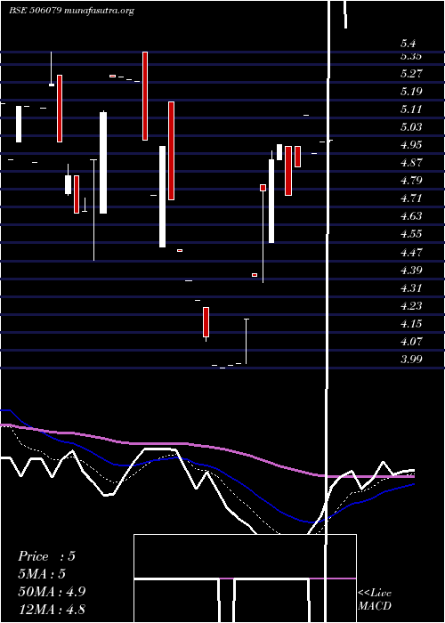
Task: Click the 4.71 price axis label
Action: (x=411, y=198)
